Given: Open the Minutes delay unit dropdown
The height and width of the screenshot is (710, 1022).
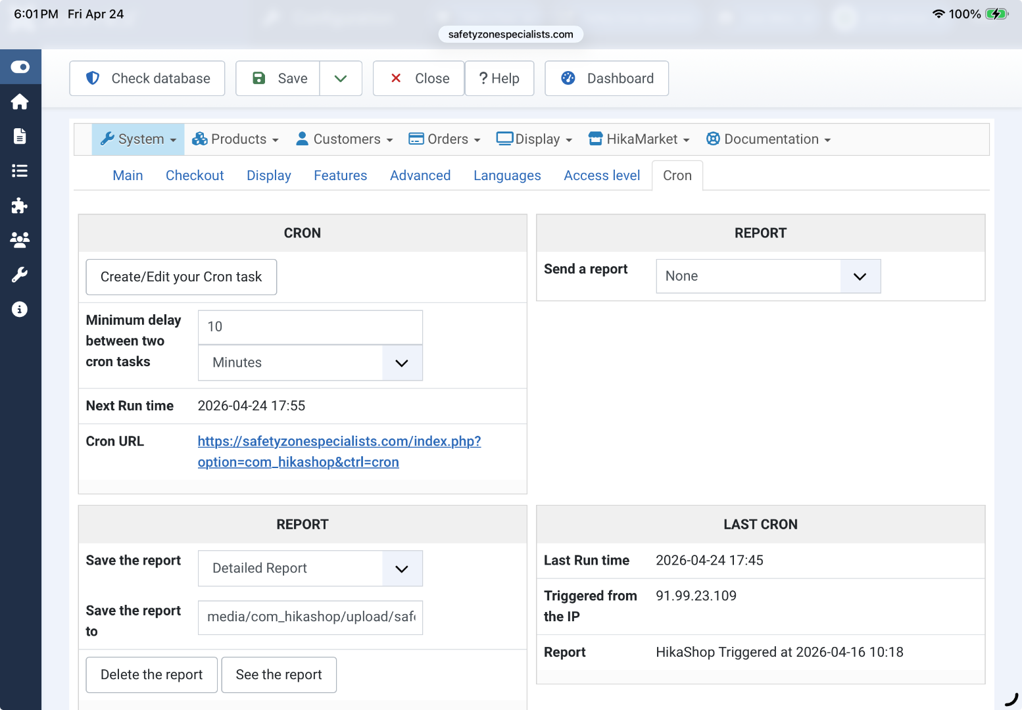Looking at the screenshot, I should click(x=310, y=363).
